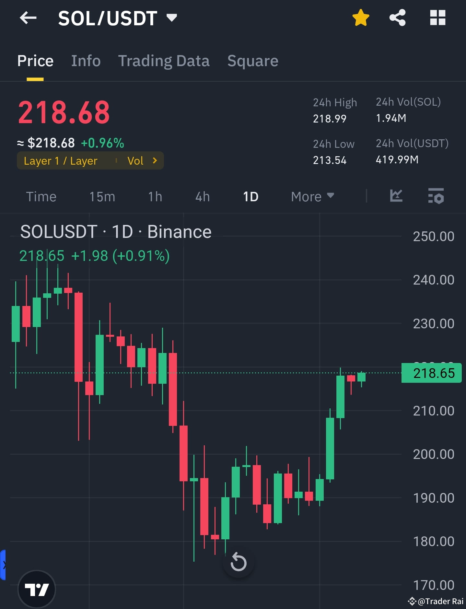Expand the Layer 1 / Layer category tag
The image size is (466, 609).
60,160
